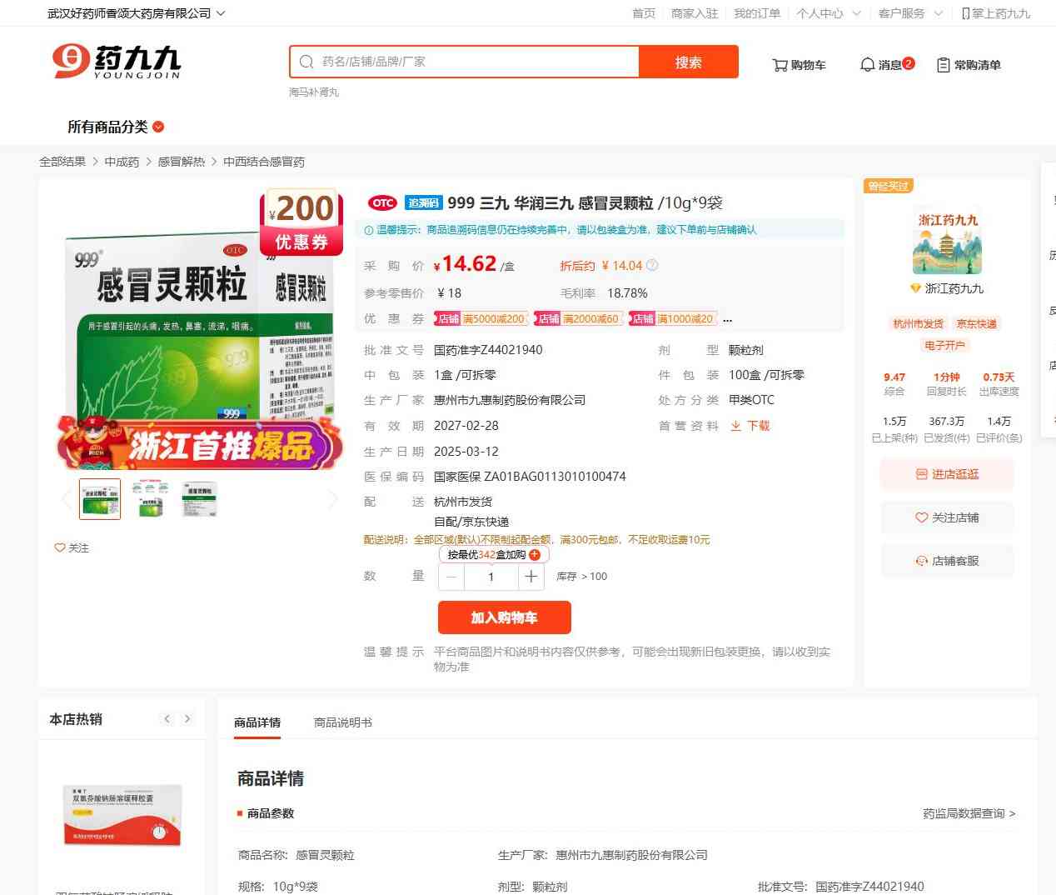Click the shopping cart icon in header
This screenshot has height=895, width=1056.
[x=780, y=65]
